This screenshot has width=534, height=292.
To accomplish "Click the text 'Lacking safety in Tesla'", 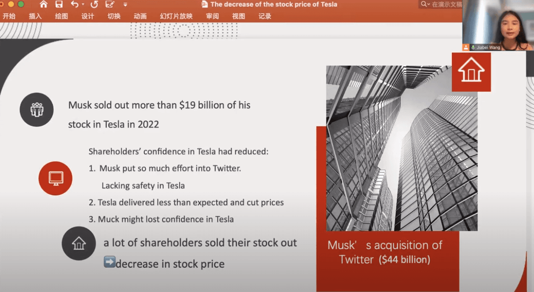I will [143, 186].
